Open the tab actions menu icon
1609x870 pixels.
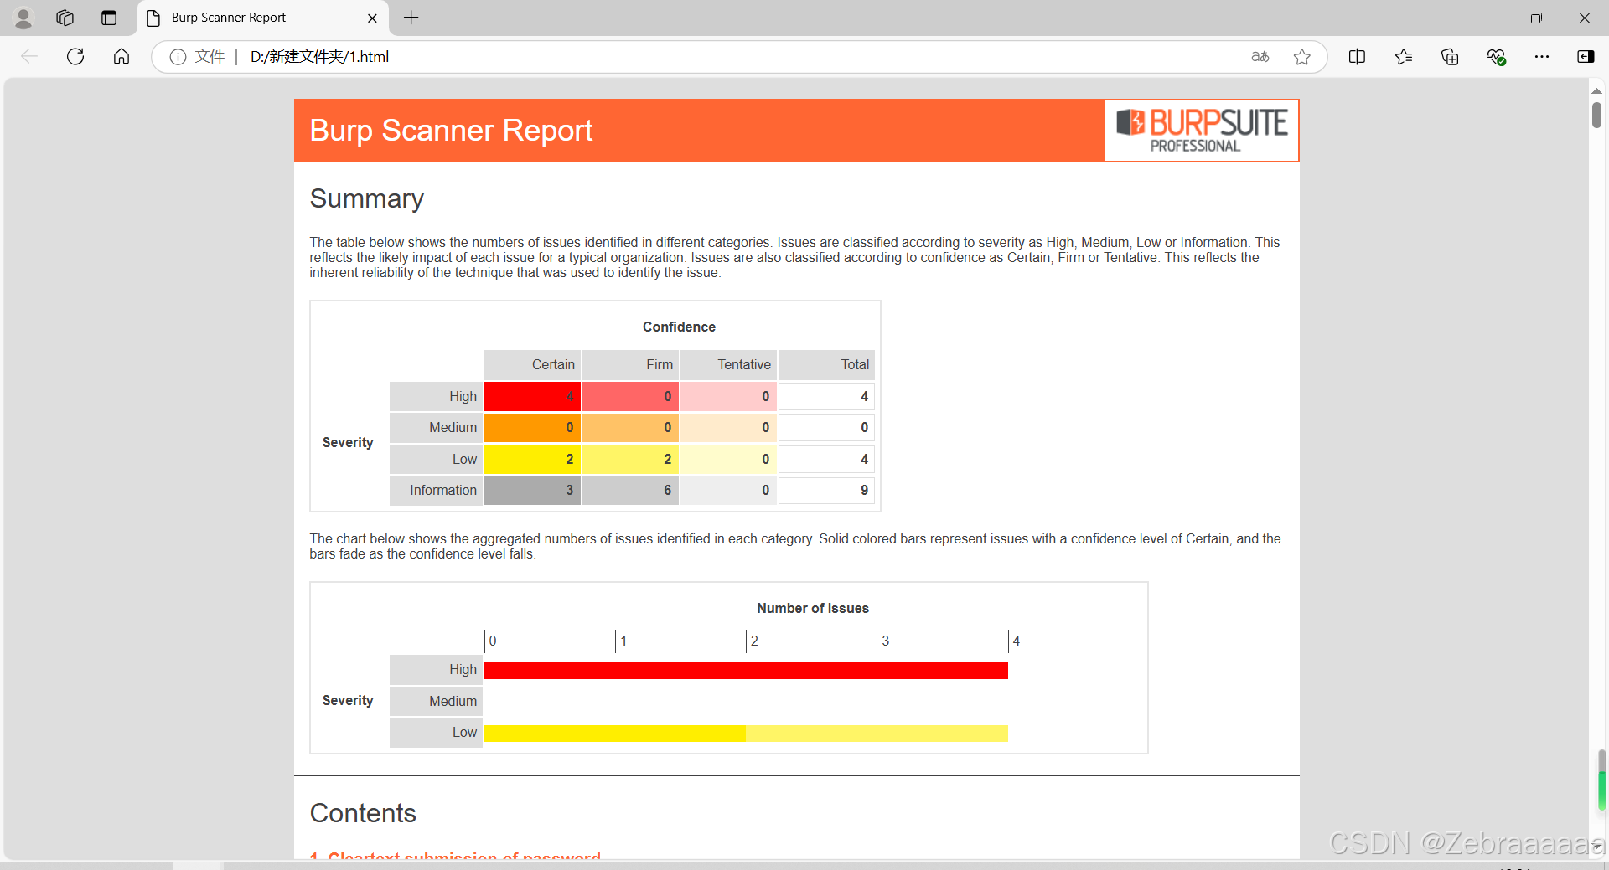click(108, 18)
